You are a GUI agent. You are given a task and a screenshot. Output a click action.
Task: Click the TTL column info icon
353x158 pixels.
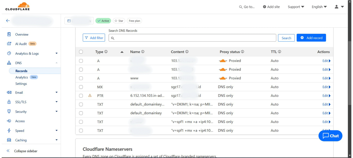[280, 52]
